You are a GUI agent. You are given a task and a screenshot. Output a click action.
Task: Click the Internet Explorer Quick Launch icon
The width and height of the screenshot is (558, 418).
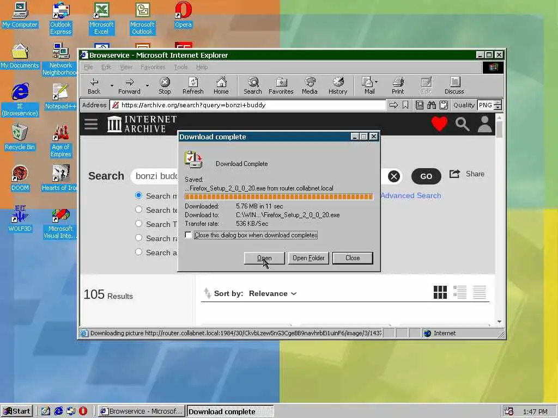[x=58, y=411]
